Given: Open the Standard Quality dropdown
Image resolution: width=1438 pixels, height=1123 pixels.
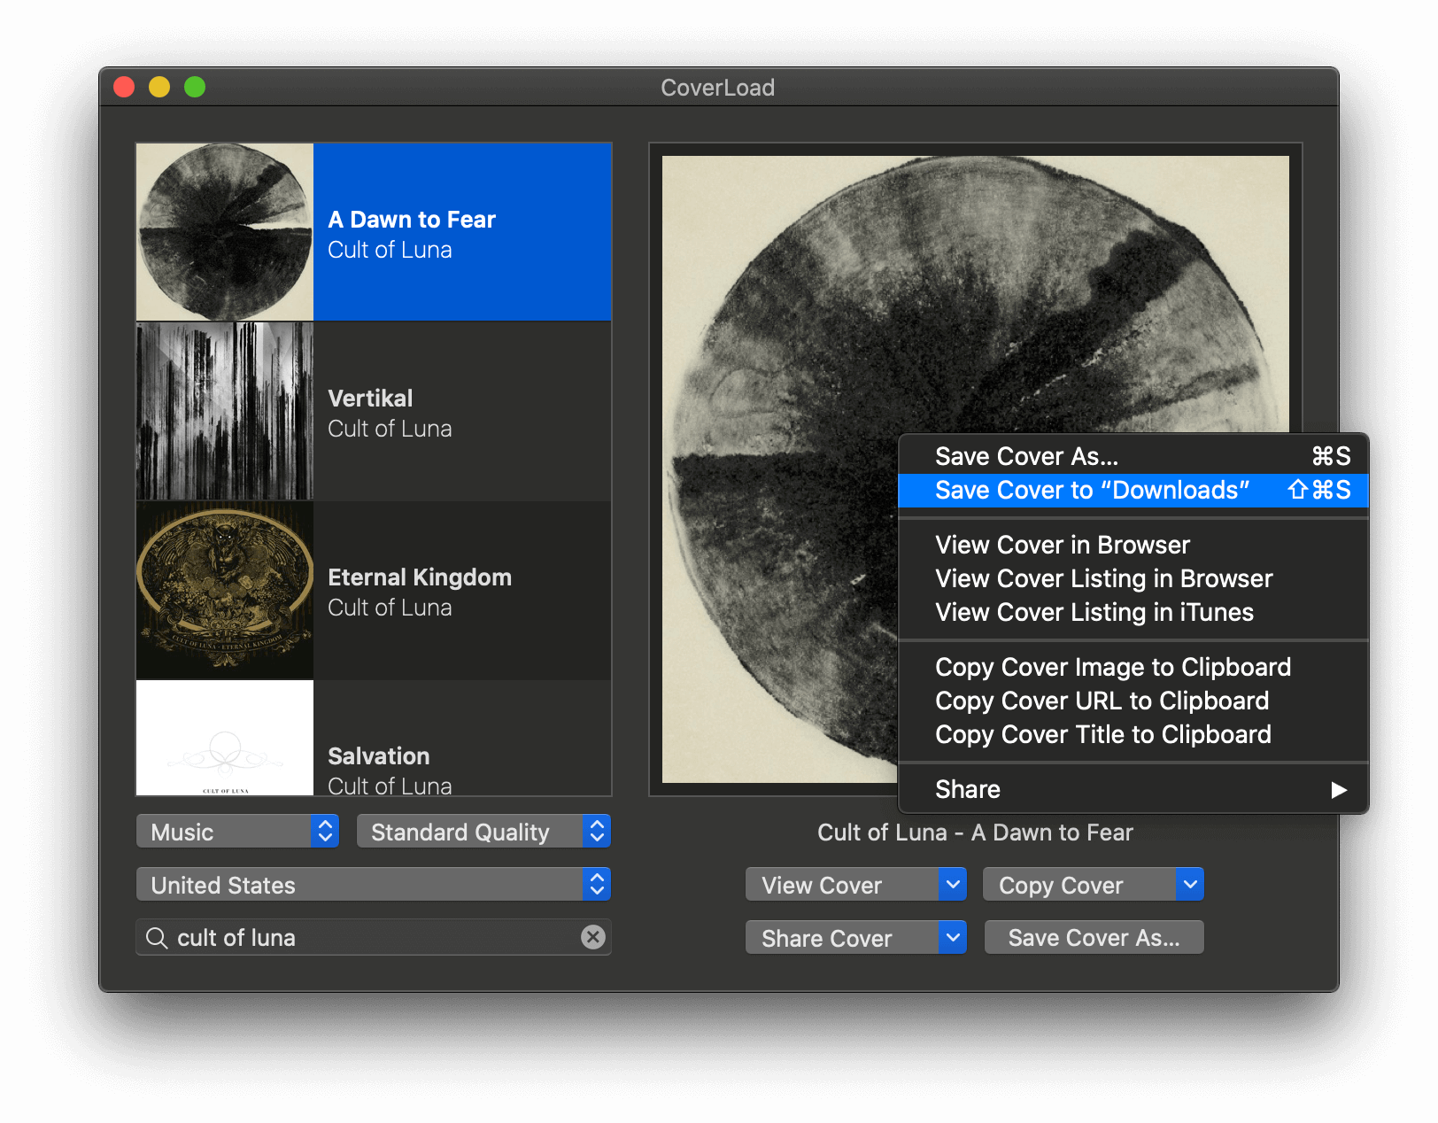Looking at the screenshot, I should click(483, 832).
